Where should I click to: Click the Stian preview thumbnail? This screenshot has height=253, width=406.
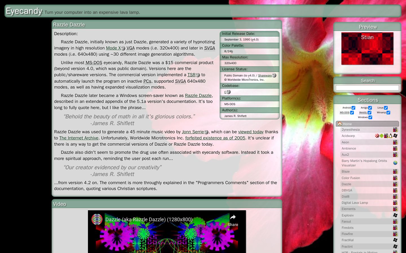367,49
